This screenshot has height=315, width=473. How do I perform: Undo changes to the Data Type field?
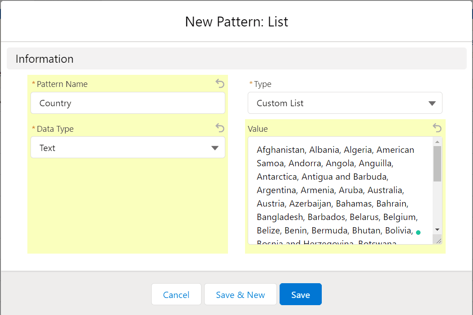pos(219,128)
